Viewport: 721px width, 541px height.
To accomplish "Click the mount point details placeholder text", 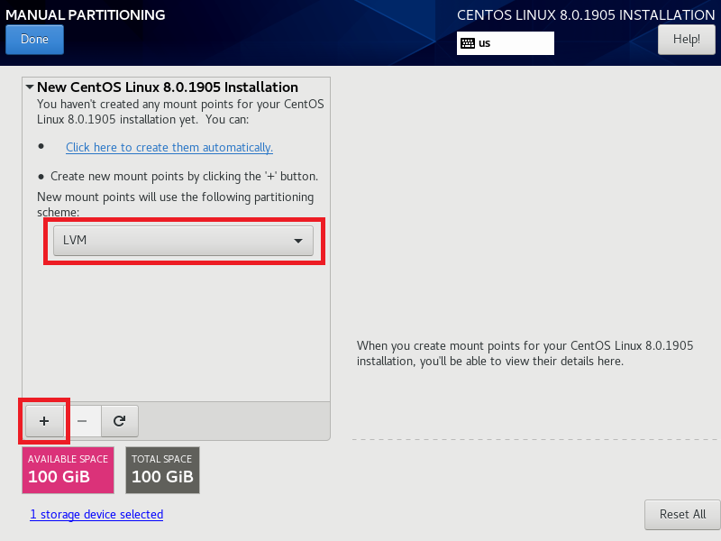I will 525,353.
